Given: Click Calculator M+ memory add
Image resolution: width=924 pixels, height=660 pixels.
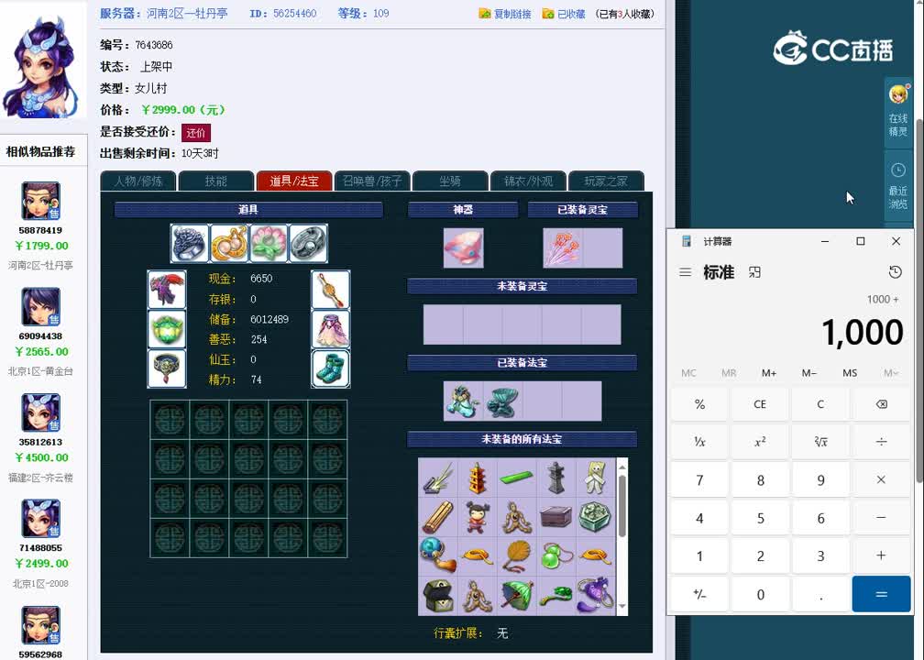Looking at the screenshot, I should pyautogui.click(x=769, y=373).
